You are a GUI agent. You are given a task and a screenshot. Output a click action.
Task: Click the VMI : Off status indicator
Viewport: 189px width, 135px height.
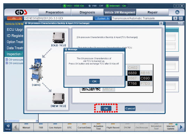[x=96, y=6]
